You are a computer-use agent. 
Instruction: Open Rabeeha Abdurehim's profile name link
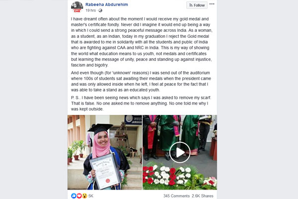coord(107,4)
